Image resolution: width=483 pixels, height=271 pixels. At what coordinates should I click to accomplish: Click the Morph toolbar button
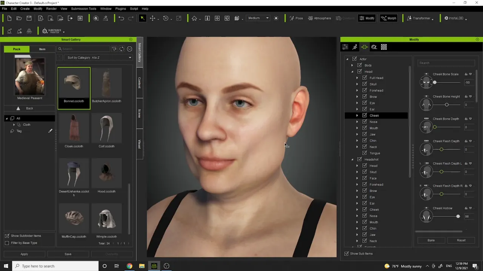tap(389, 18)
